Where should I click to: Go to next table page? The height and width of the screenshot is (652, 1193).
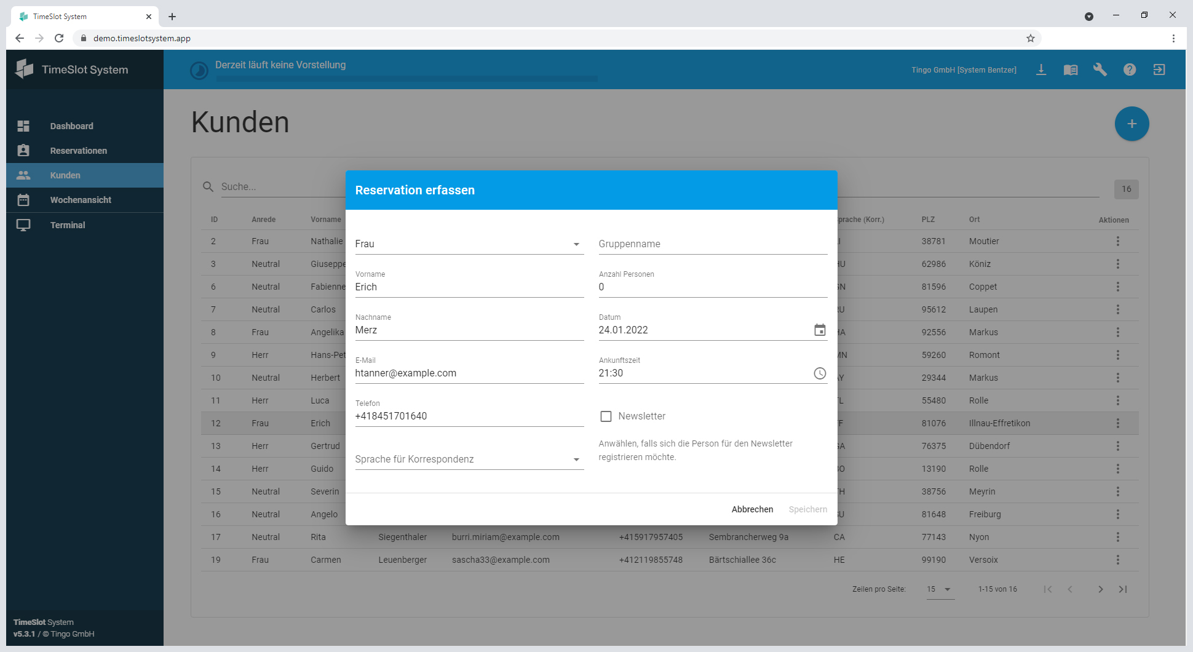1100,589
